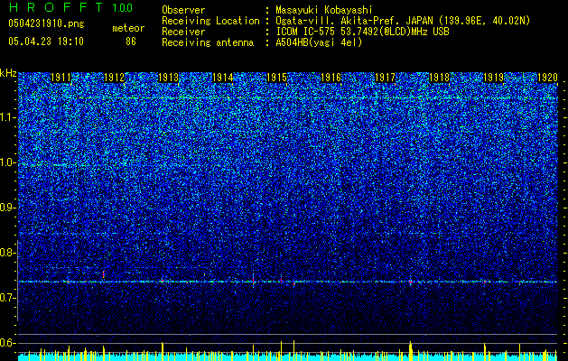Screen dimensions: 568x361
Task: Click the strong meteor echo before 1918
Action: (411, 282)
